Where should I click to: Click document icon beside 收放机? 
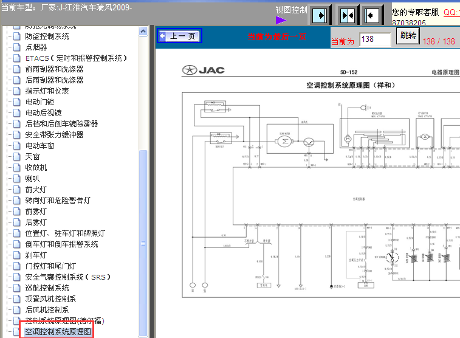point(17,168)
